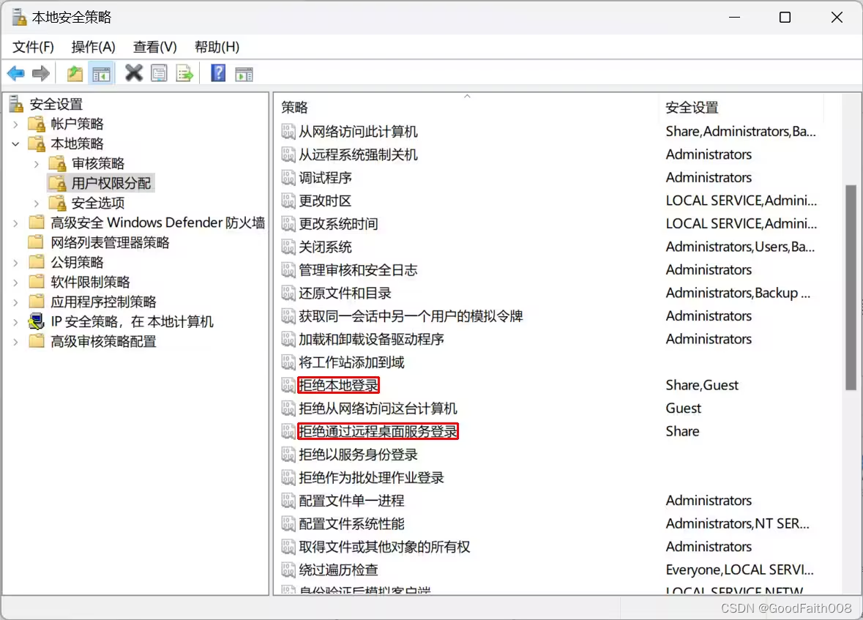Open the 操作(A) menu
The image size is (863, 620).
click(93, 48)
